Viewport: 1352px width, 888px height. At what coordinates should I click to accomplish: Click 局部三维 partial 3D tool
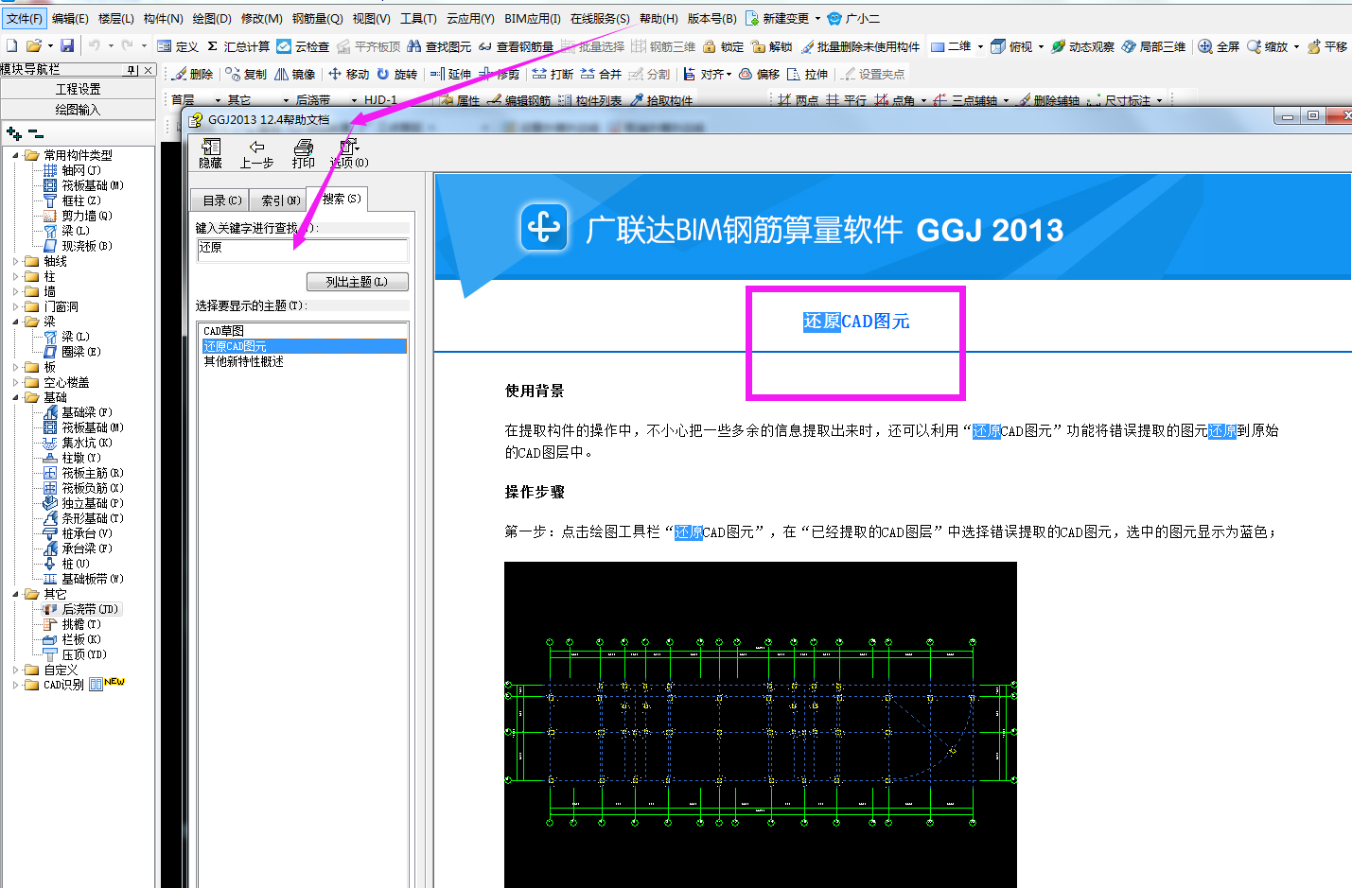pyautogui.click(x=1153, y=46)
